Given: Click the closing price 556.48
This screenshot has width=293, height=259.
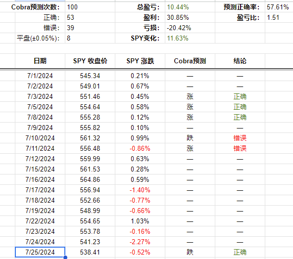Looking at the screenshot, I should [x=90, y=149].
